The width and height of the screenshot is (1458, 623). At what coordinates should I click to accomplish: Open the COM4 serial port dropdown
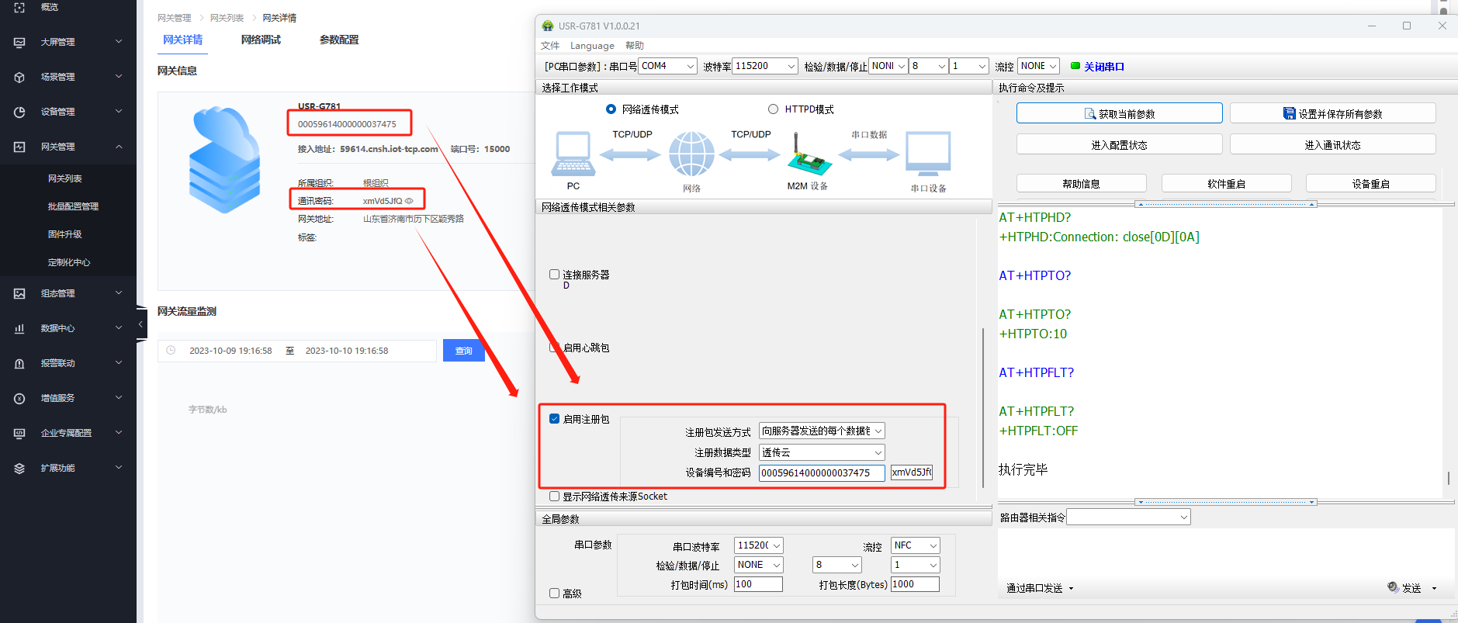668,66
